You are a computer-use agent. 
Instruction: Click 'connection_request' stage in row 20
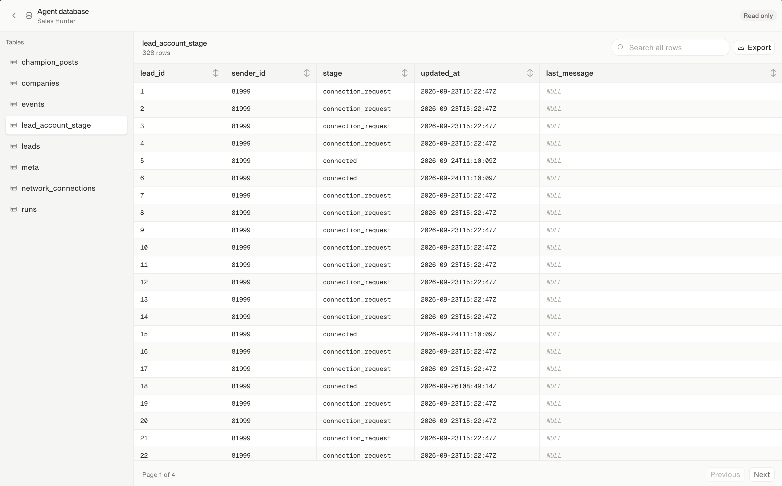point(357,421)
